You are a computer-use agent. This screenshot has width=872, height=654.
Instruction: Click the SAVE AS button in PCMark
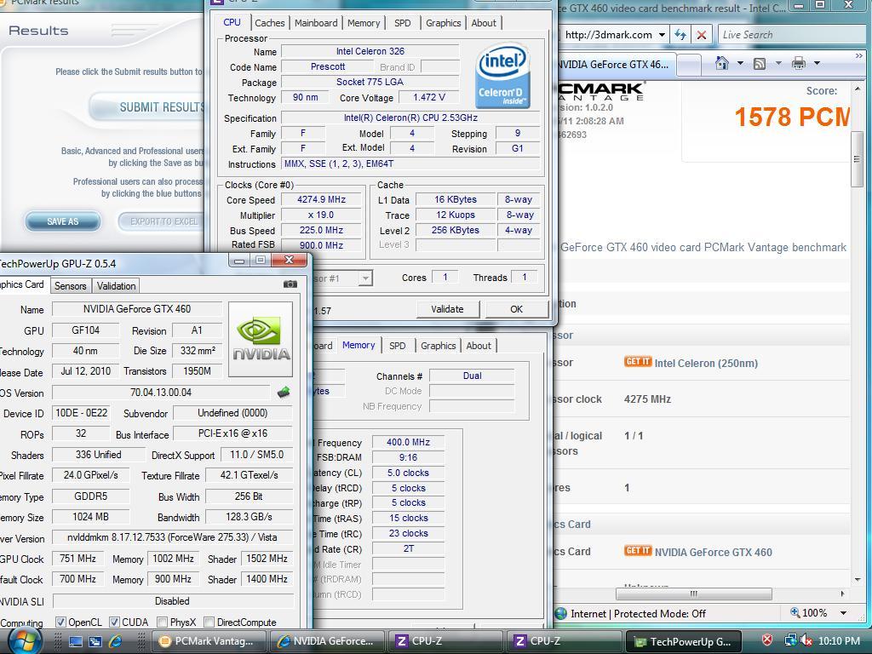tap(63, 221)
